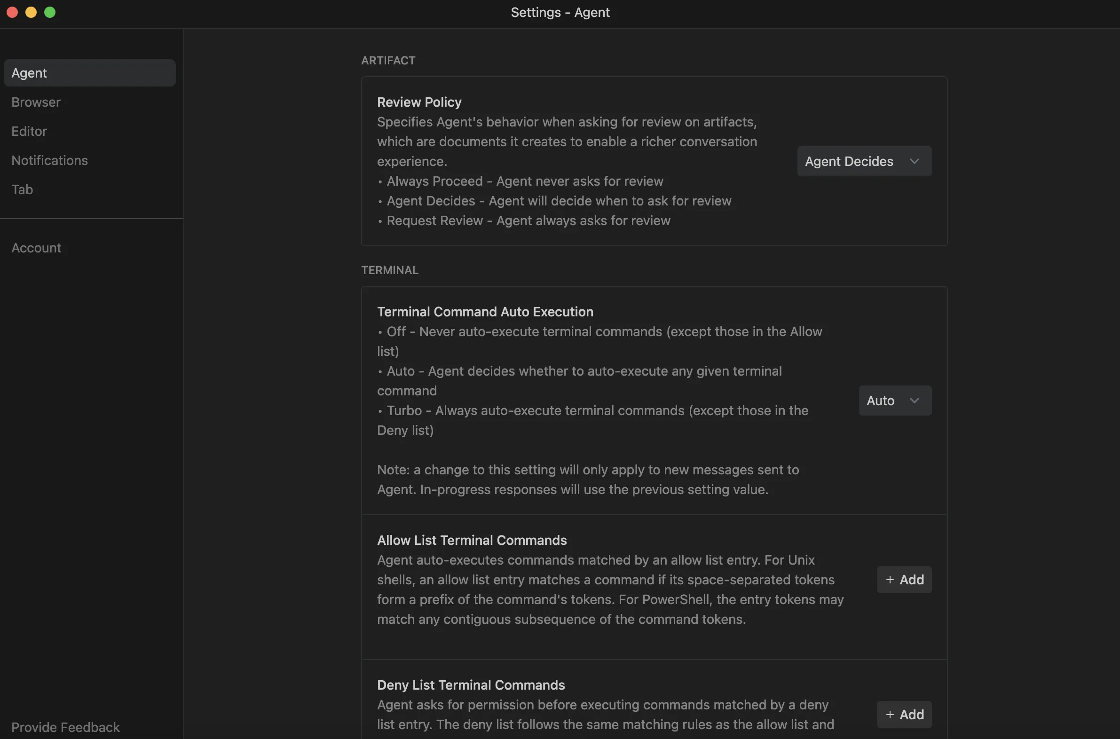Open Tab settings page
The image size is (1120, 739).
click(22, 189)
